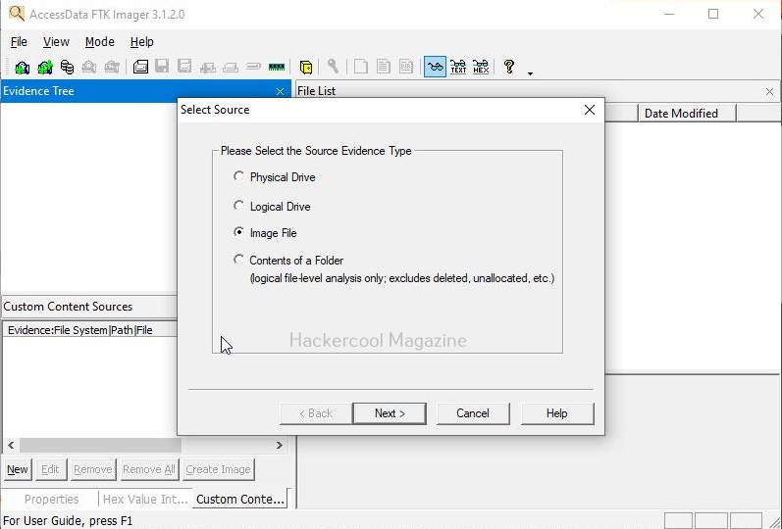Click Cancel in the Select Source dialog
The image size is (782, 529).
coord(472,413)
